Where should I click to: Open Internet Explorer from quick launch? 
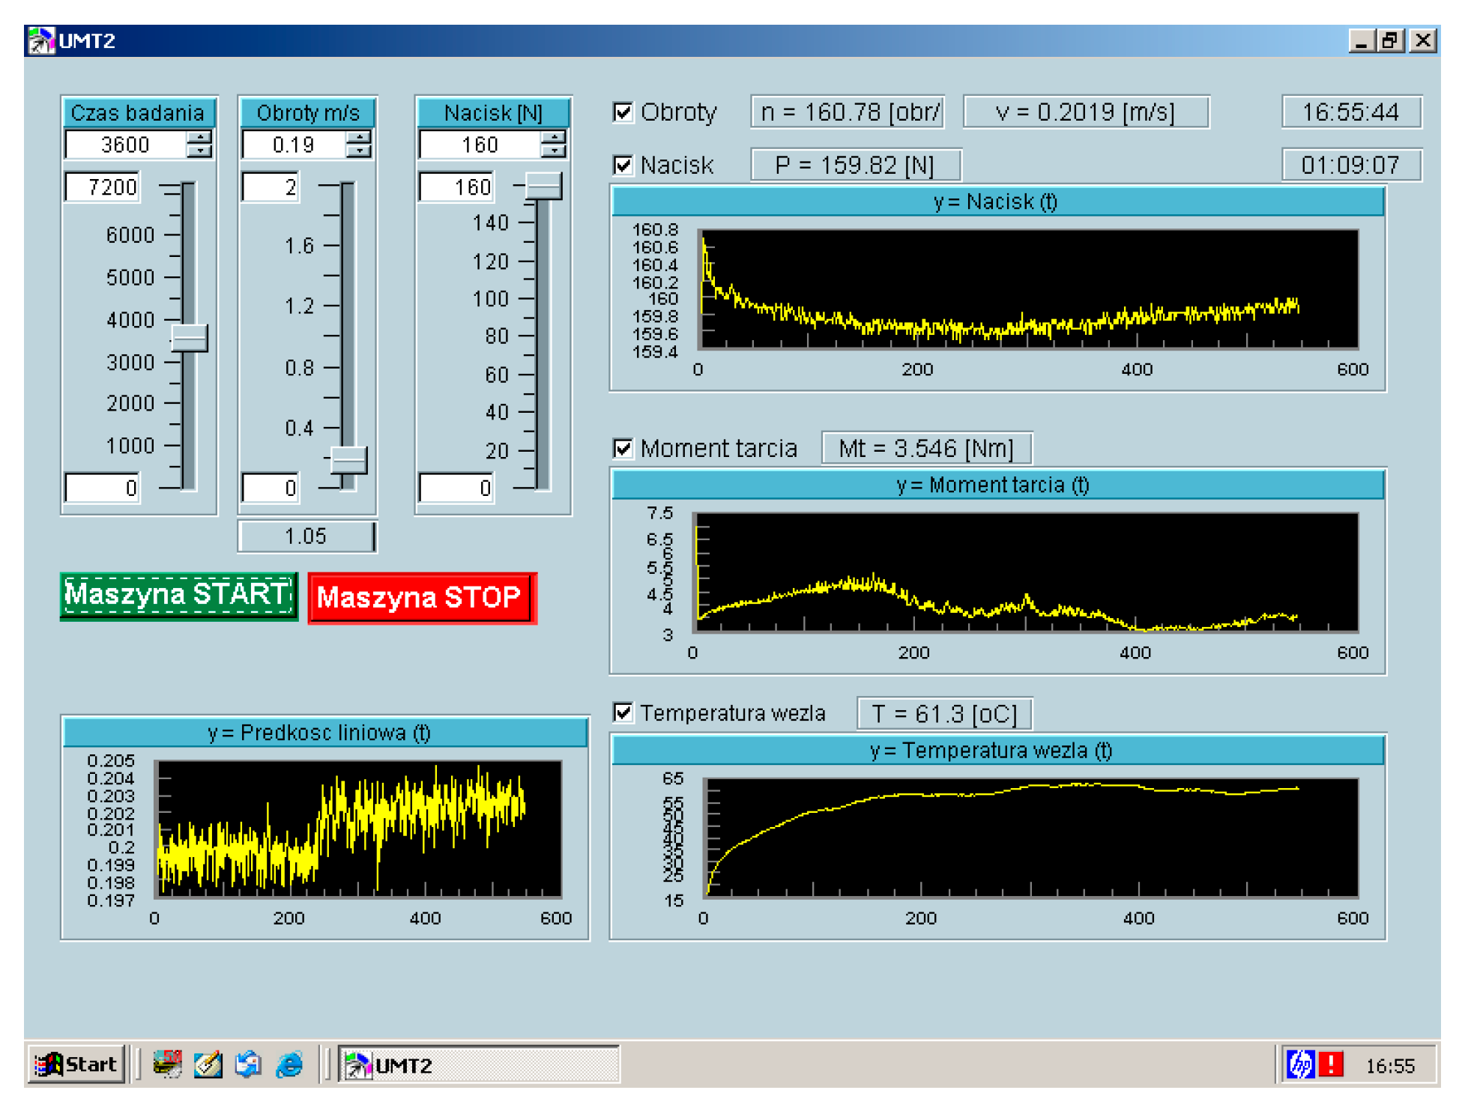289,1064
